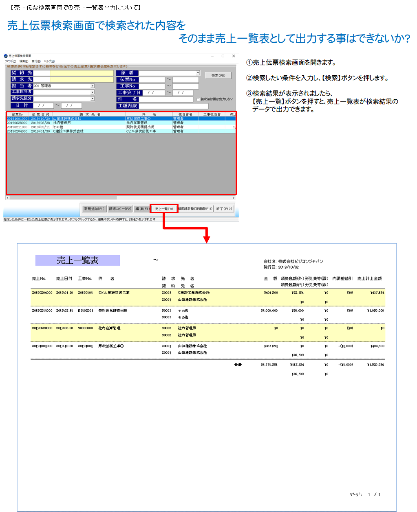The width and height of the screenshot is (417, 512).
Task: Expand the 部署 combo box
Action: coord(198,73)
